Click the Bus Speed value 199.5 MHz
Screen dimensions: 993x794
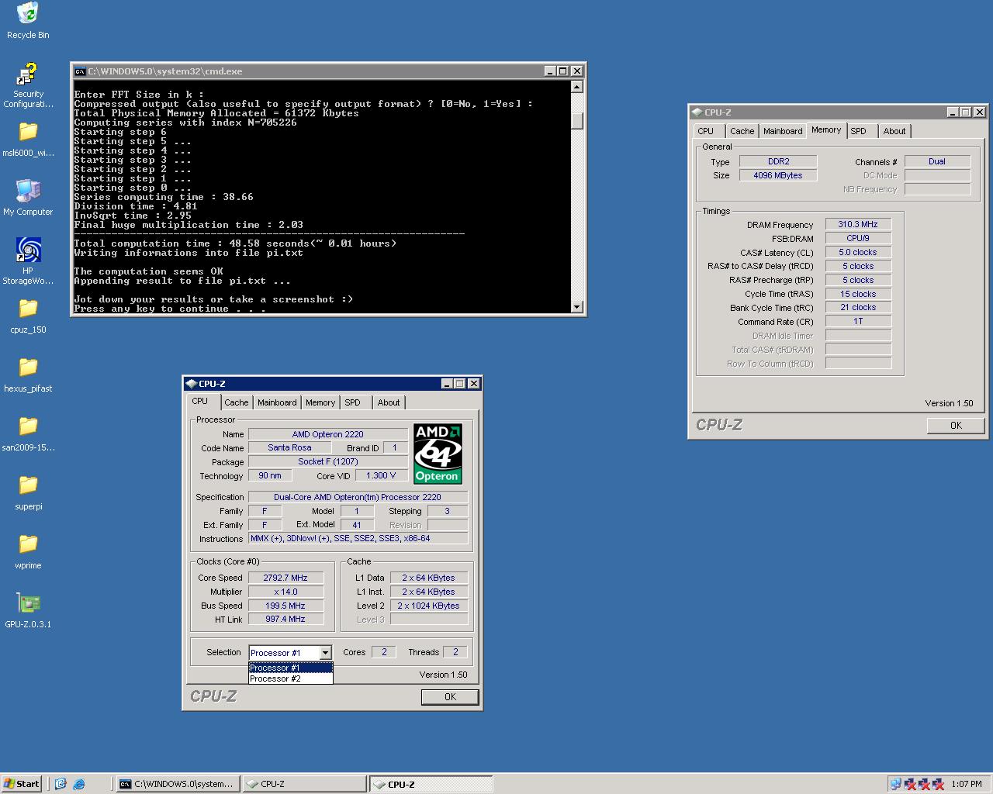click(285, 606)
